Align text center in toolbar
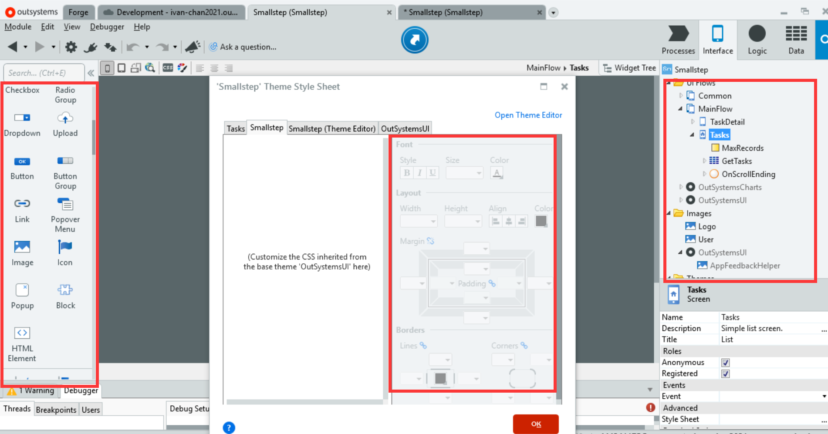828x434 pixels. coord(214,68)
